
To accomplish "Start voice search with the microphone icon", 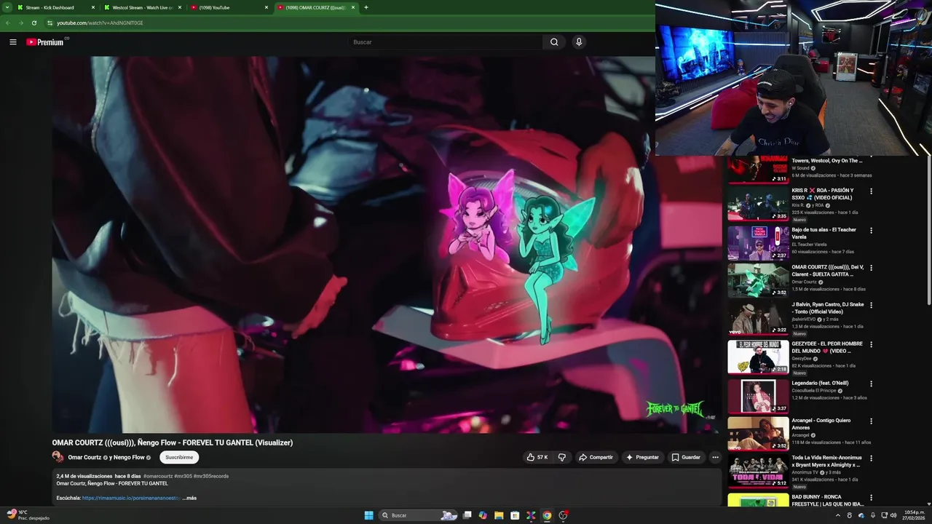I will [x=579, y=42].
